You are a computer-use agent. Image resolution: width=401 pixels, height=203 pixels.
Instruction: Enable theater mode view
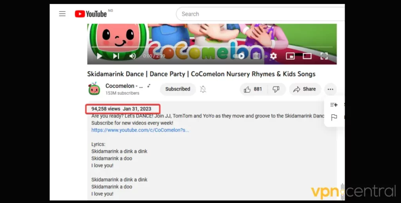click(x=307, y=56)
